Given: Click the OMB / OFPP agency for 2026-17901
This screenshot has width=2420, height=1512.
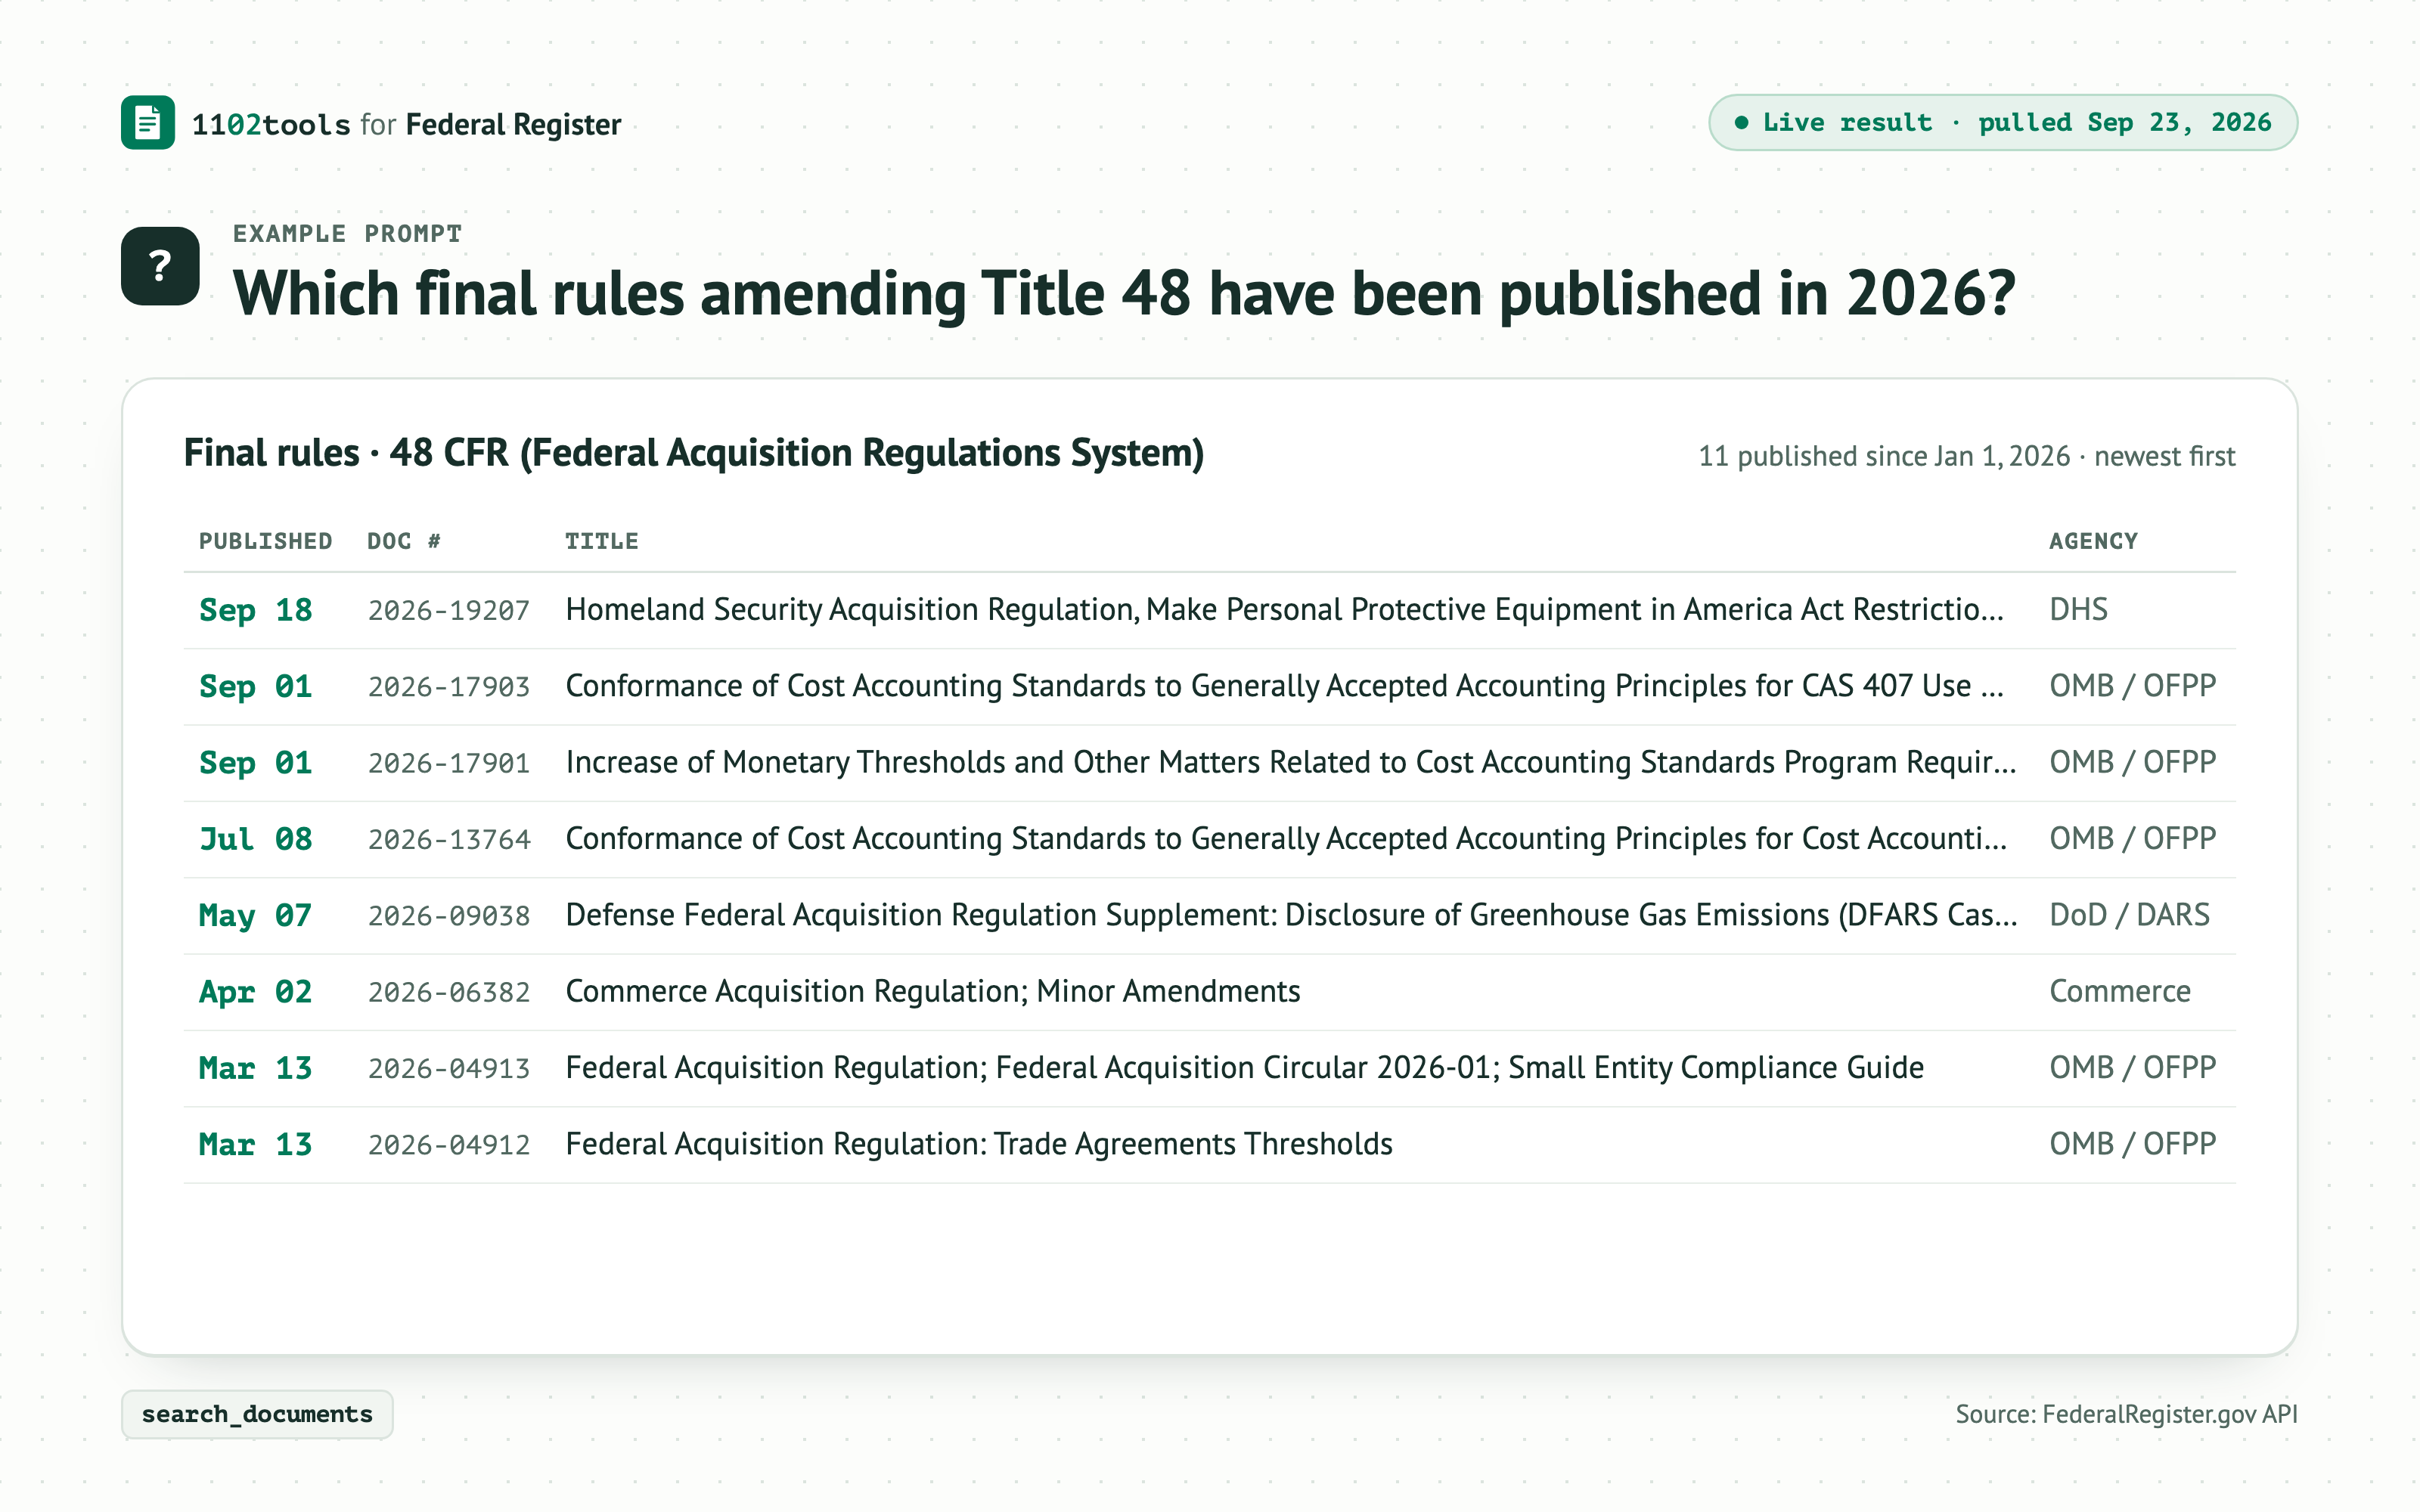Looking at the screenshot, I should (2133, 762).
